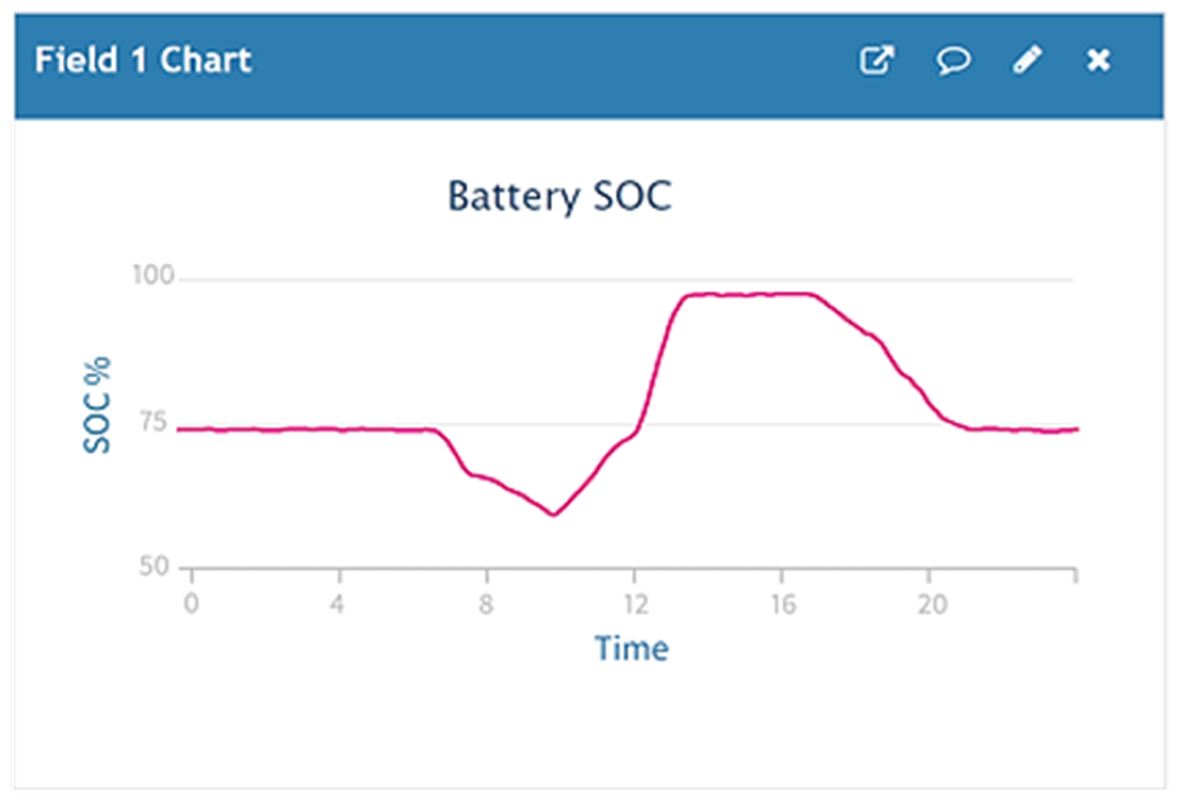The width and height of the screenshot is (1180, 806).
Task: Click the x-axis tick label 16
Action: [x=784, y=604]
